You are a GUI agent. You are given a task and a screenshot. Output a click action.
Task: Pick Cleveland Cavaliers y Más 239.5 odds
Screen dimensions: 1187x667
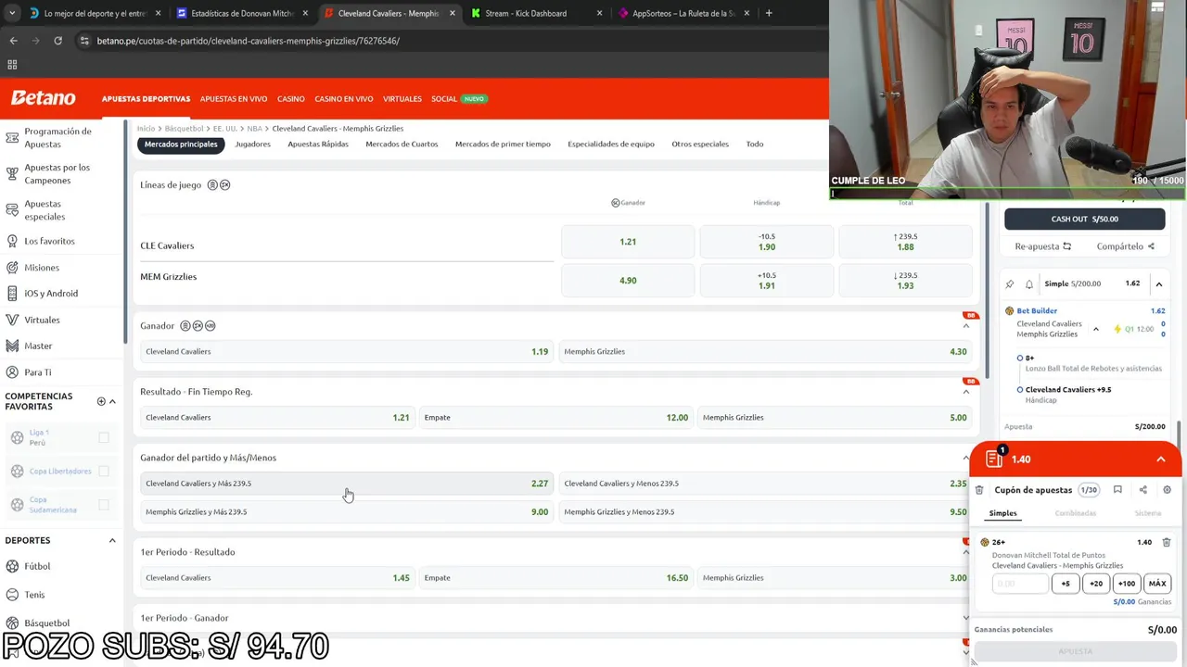click(347, 484)
